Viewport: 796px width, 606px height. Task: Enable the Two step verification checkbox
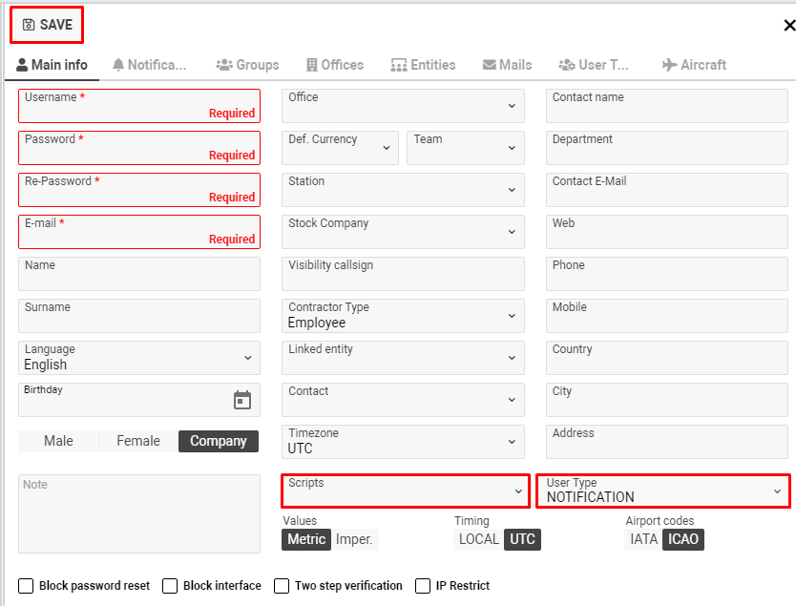tap(282, 586)
